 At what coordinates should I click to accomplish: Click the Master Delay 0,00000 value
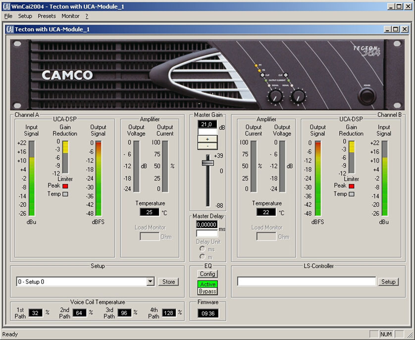tap(207, 225)
